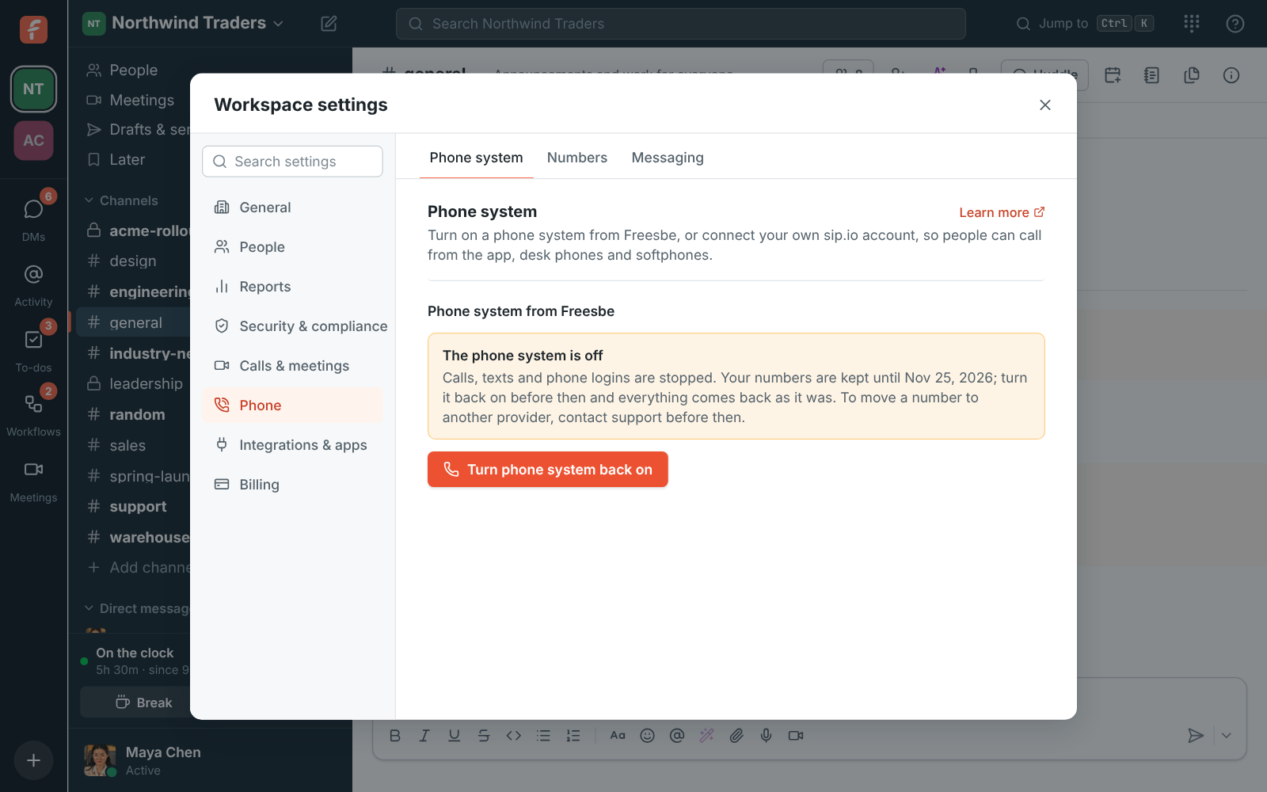This screenshot has height=792, width=1267.
Task: Open the emoji picker in composer
Action: (x=647, y=736)
